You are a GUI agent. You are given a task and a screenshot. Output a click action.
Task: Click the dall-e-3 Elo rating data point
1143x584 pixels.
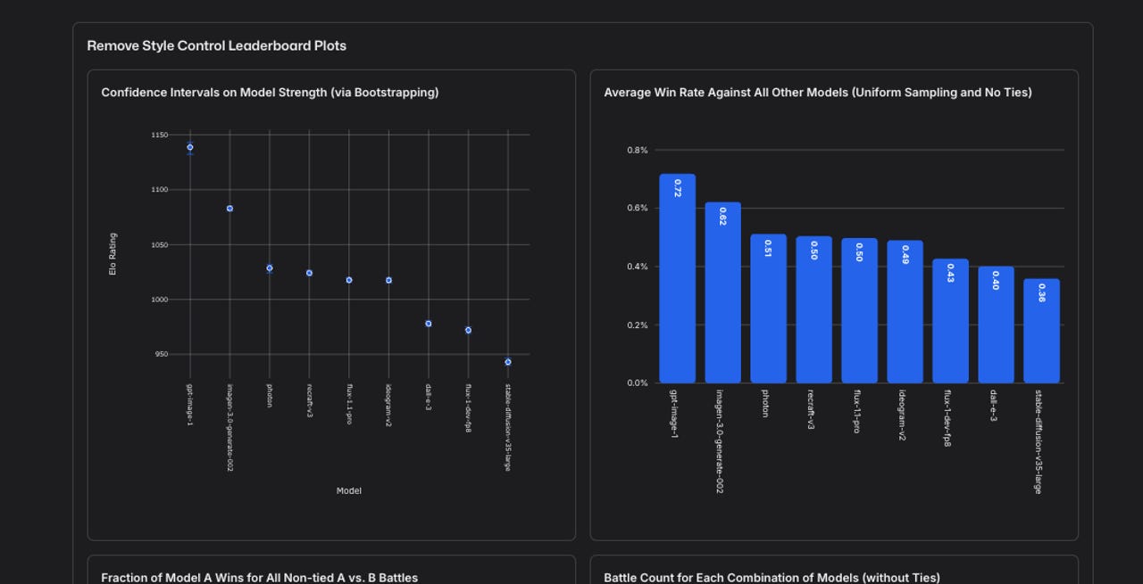429,324
